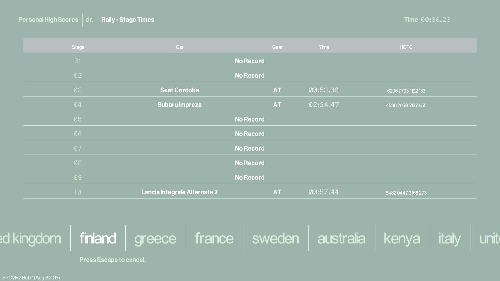
Task: Click stage 10 time 00:57.44
Action: (x=324, y=192)
